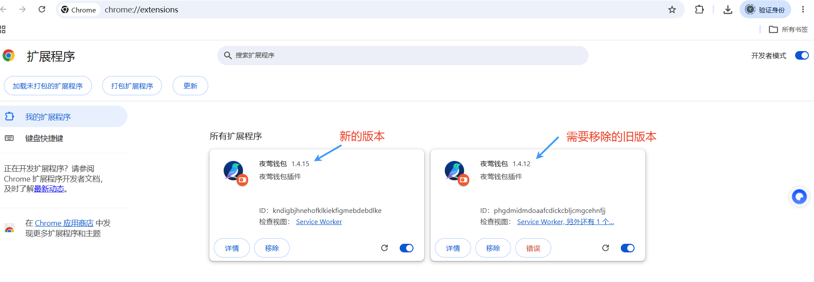The width and height of the screenshot is (814, 282).
Task: Go forward with the browser forward arrow
Action: [22, 9]
